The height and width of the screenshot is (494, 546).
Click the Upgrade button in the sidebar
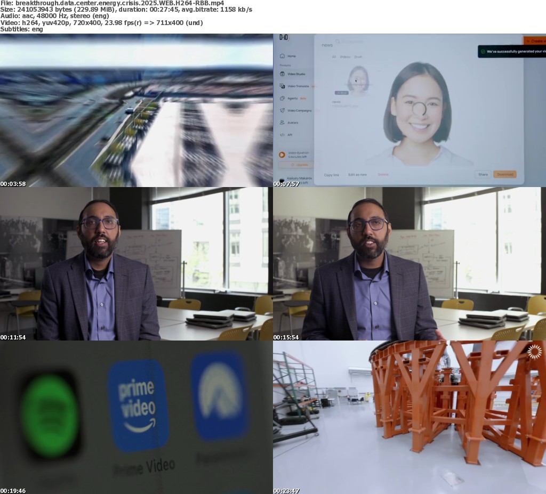293,165
